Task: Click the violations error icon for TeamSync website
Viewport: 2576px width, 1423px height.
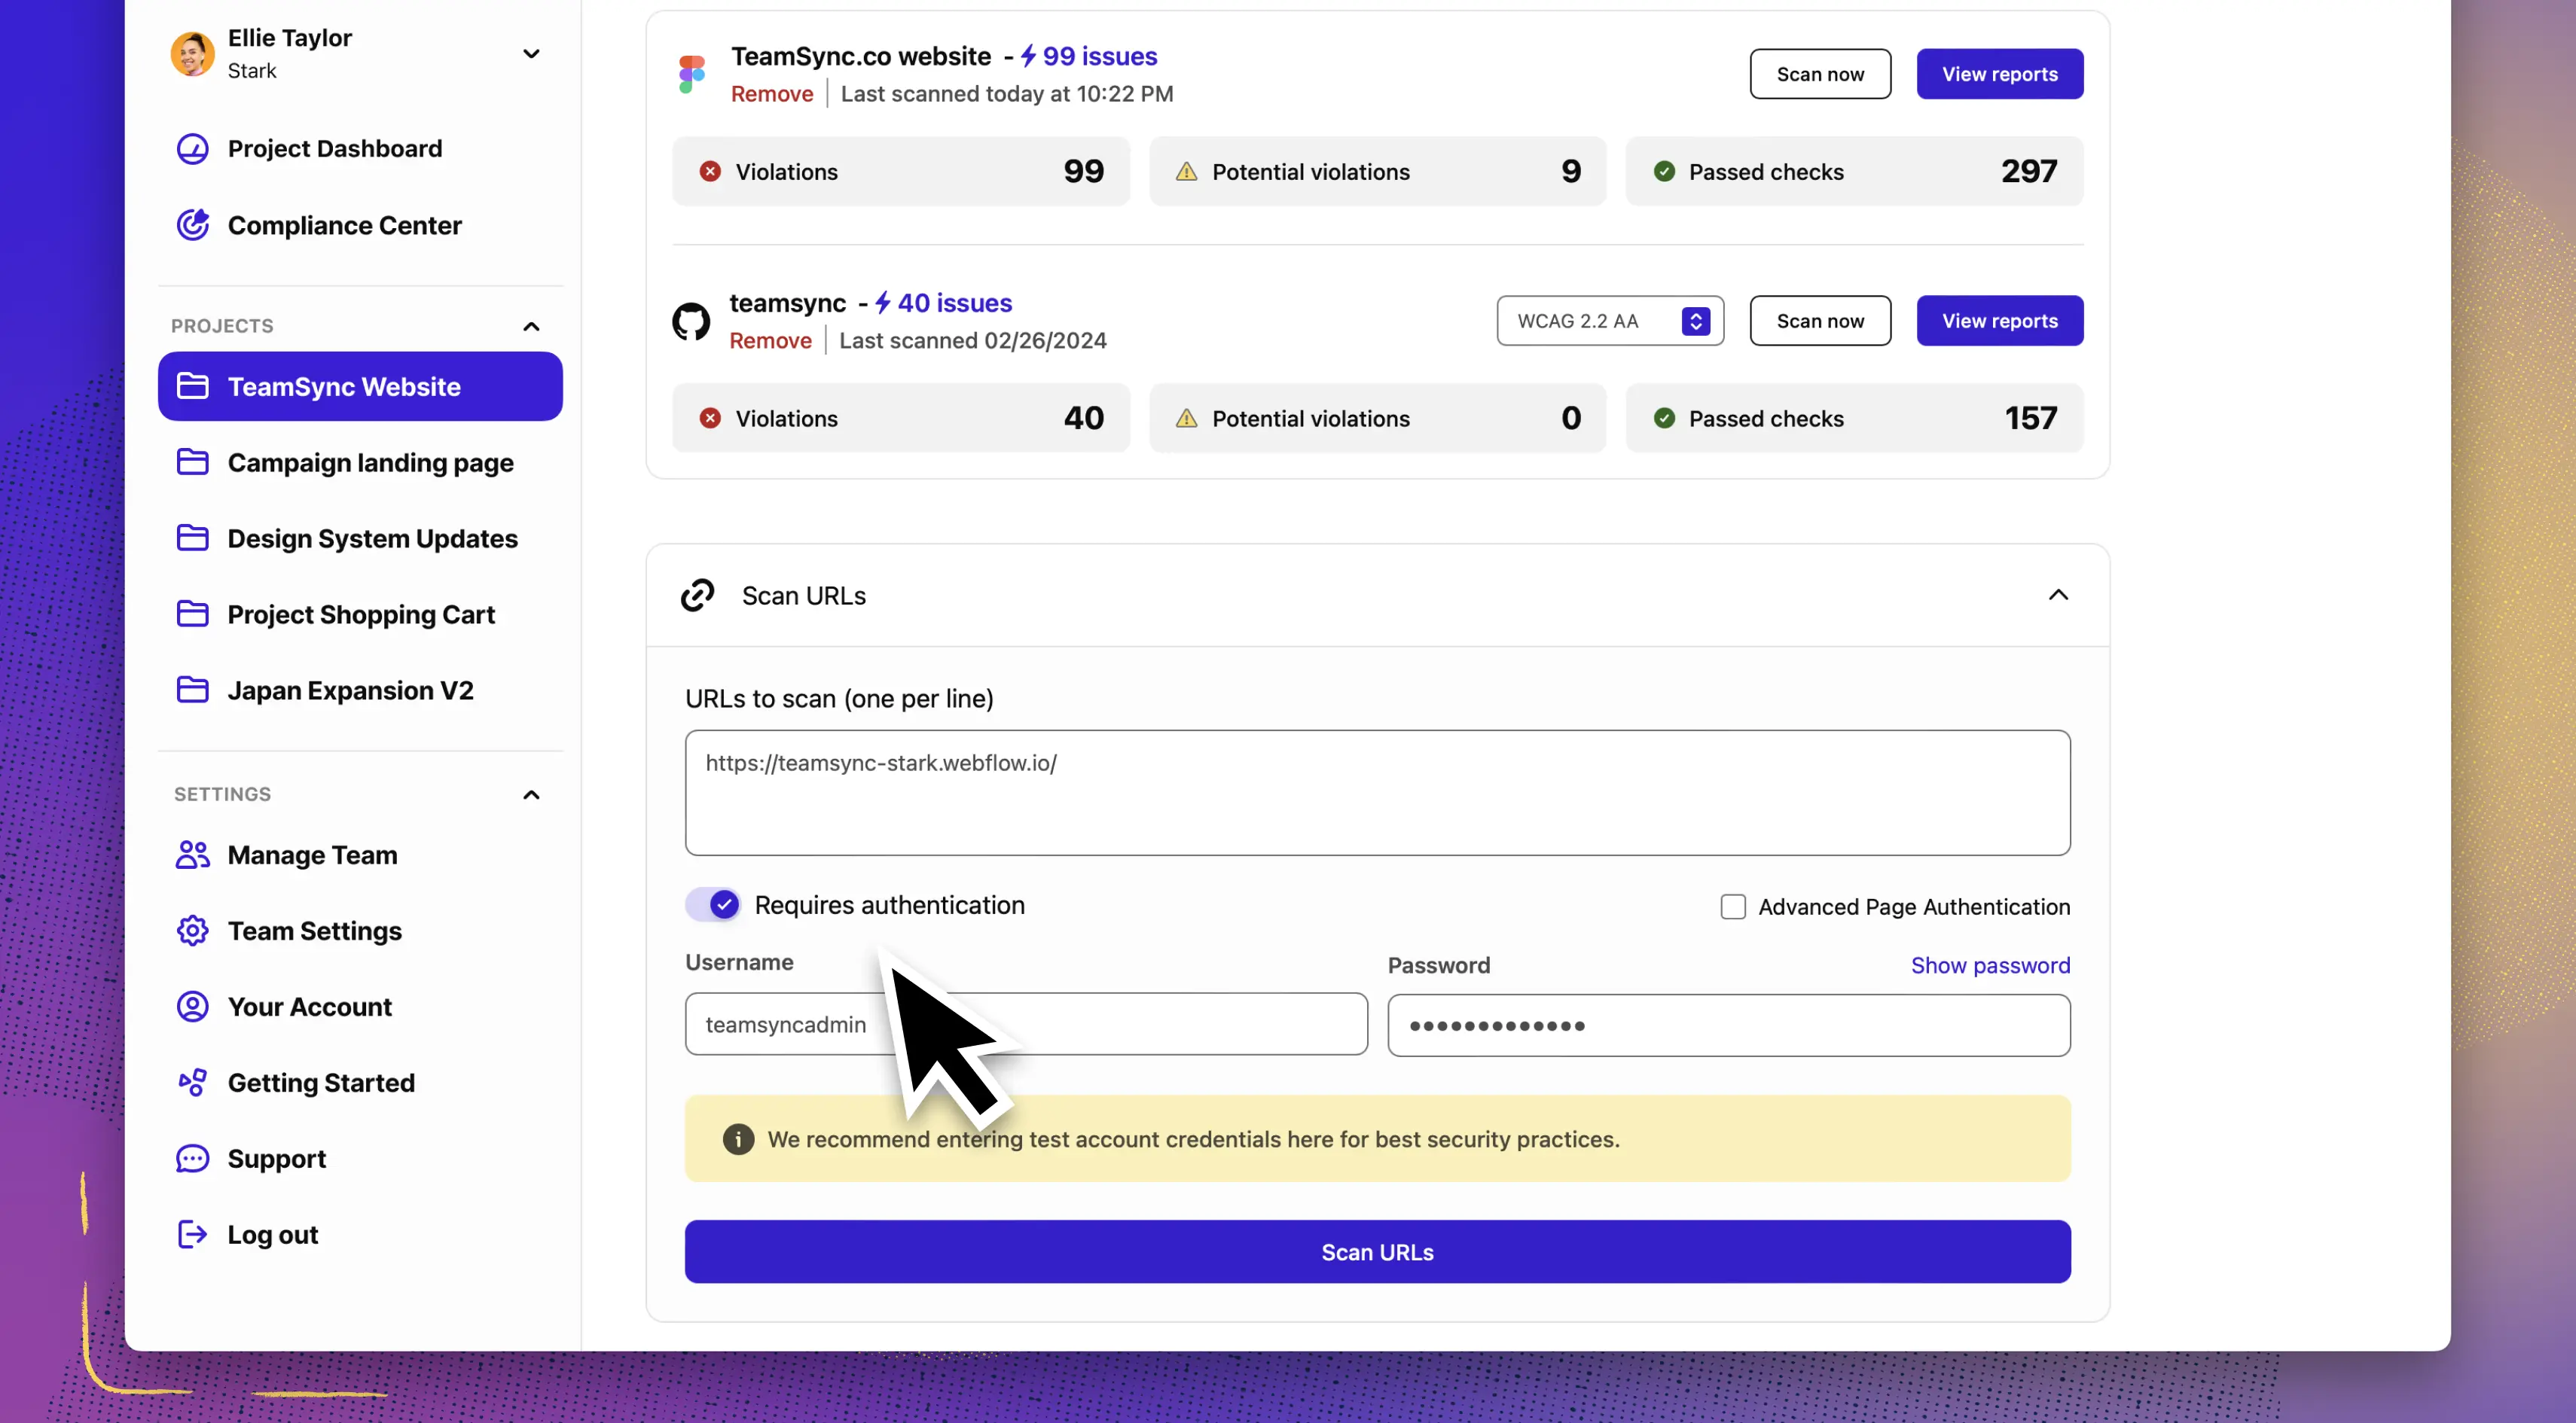Action: [x=708, y=170]
